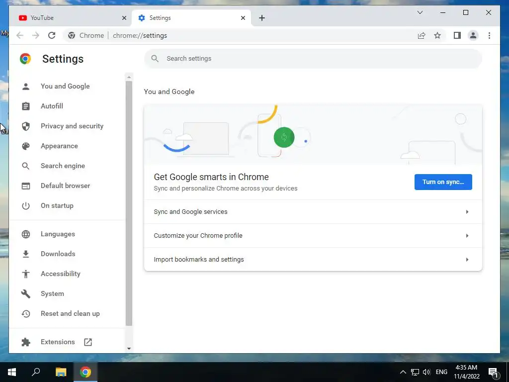
Task: Bookmark this tab with the star icon
Action: pos(437,35)
